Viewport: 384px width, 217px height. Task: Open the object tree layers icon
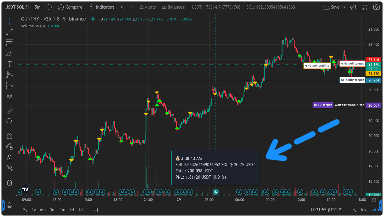[10, 205]
